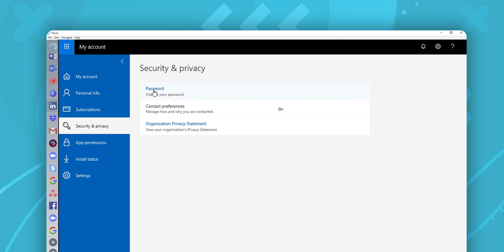Open Dropbox from the dock
504x252 pixels.
pyautogui.click(x=53, y=118)
